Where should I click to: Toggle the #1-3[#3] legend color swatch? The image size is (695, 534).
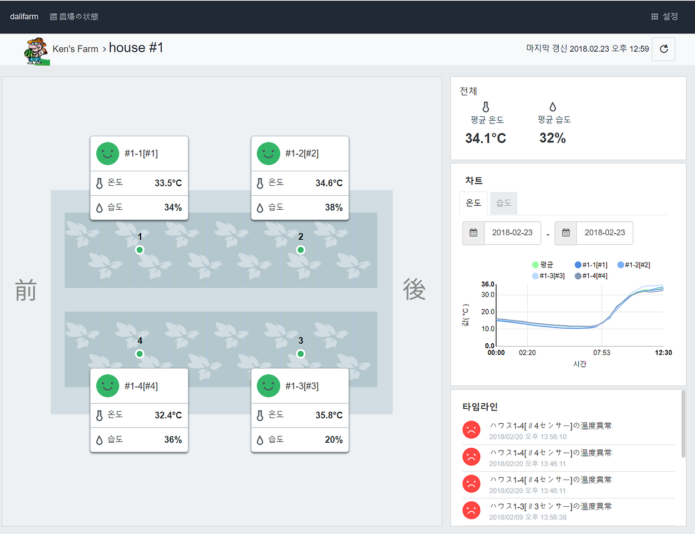coord(535,276)
